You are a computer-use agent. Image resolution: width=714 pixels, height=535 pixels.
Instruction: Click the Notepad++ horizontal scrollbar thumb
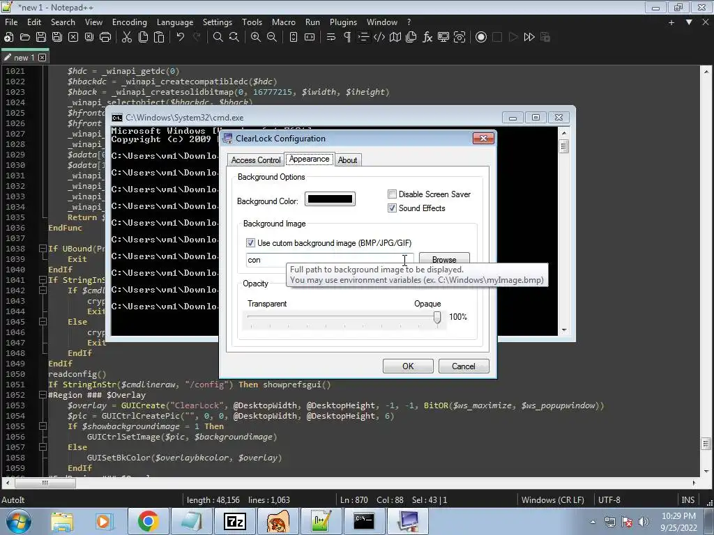click(45, 483)
